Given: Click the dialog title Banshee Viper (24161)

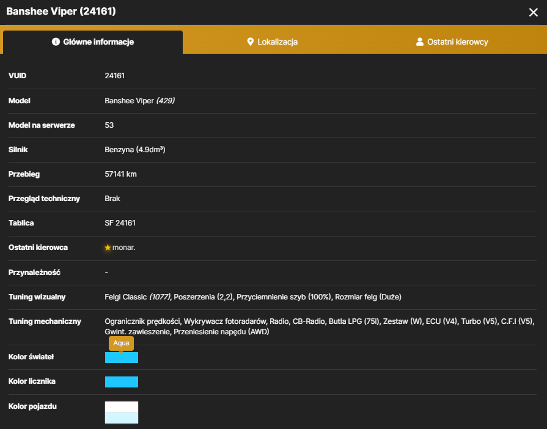Looking at the screenshot, I should [61, 11].
